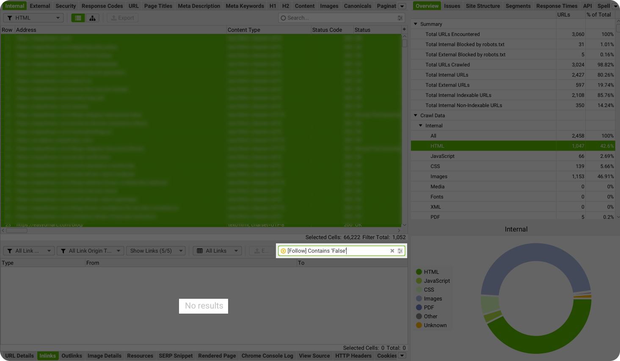
Task: Open the HTML filter dropdown
Action: click(x=33, y=18)
